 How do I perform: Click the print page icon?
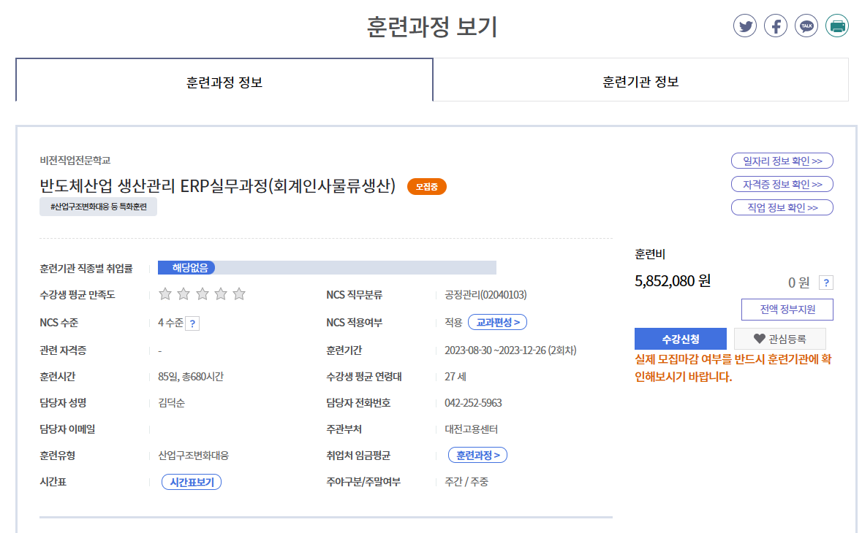pyautogui.click(x=837, y=26)
